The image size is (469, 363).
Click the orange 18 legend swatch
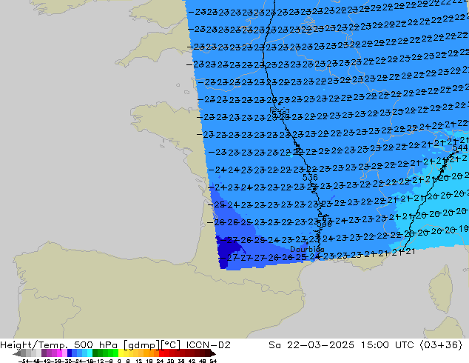[x=152, y=353]
